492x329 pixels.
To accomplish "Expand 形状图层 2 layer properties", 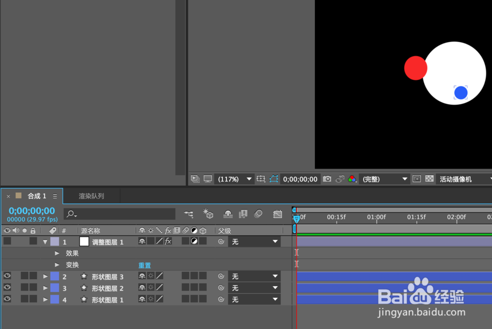I will pos(45,288).
